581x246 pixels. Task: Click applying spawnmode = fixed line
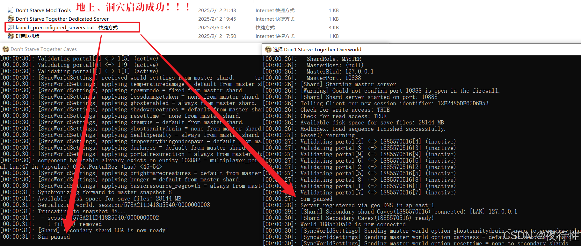[x=122, y=90]
